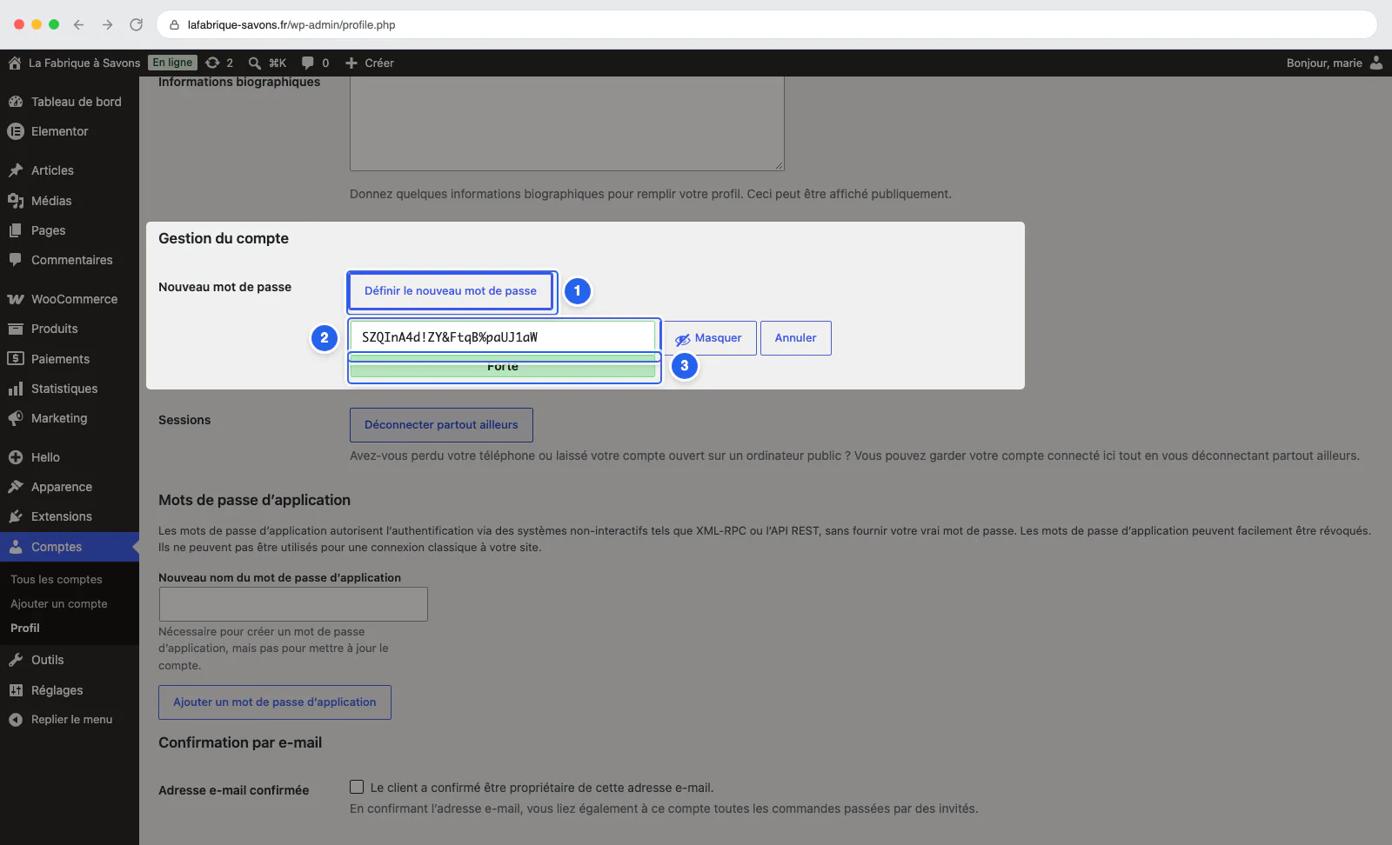The width and height of the screenshot is (1392, 845).
Task: Click the Statistiques bar chart icon
Action: click(x=16, y=389)
